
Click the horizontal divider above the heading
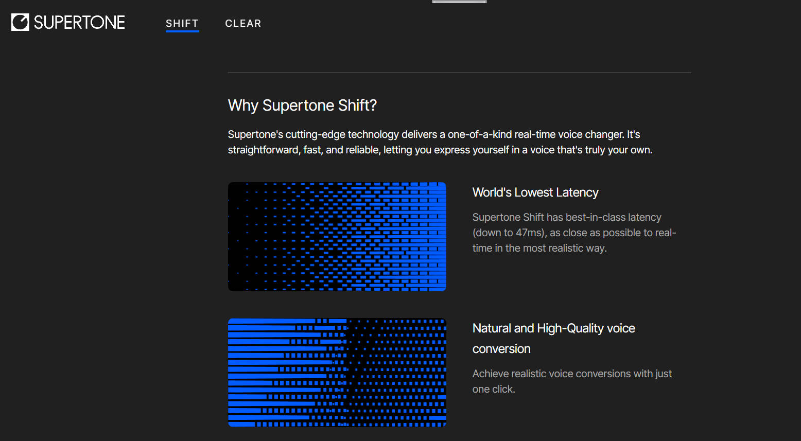click(459, 73)
